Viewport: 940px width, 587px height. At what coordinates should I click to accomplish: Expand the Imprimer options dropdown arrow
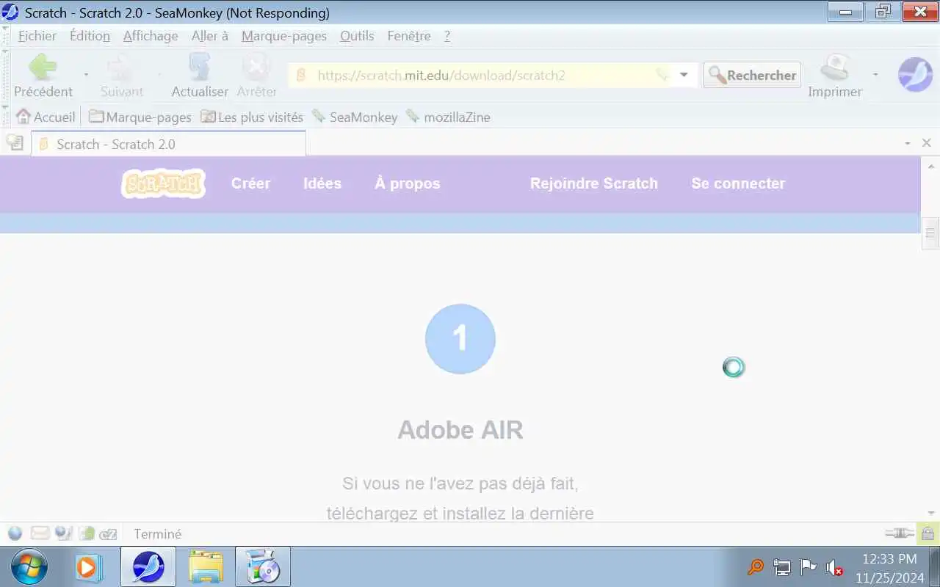click(x=875, y=75)
